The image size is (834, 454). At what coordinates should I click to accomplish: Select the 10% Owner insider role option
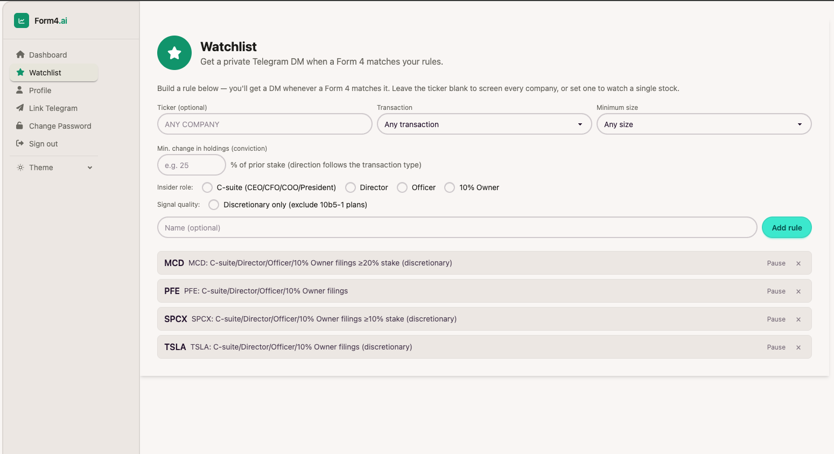click(450, 187)
